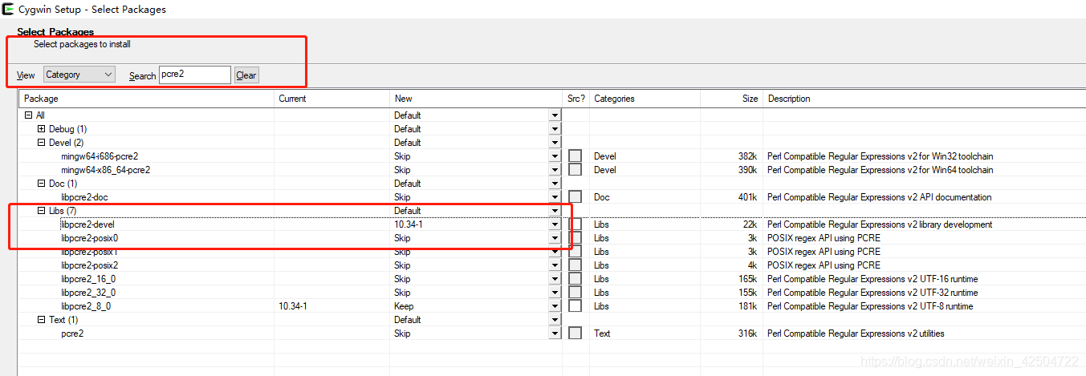The width and height of the screenshot is (1086, 376).
Task: Click the Categories column header
Action: (645, 99)
